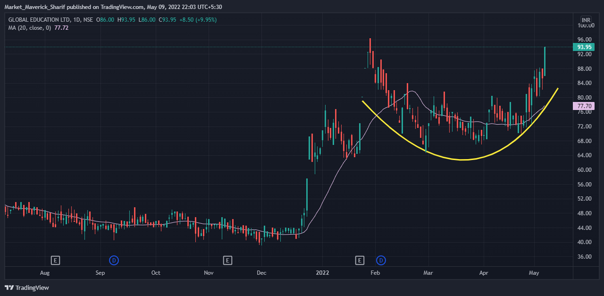Click the 56.00 price axis label

point(584,184)
